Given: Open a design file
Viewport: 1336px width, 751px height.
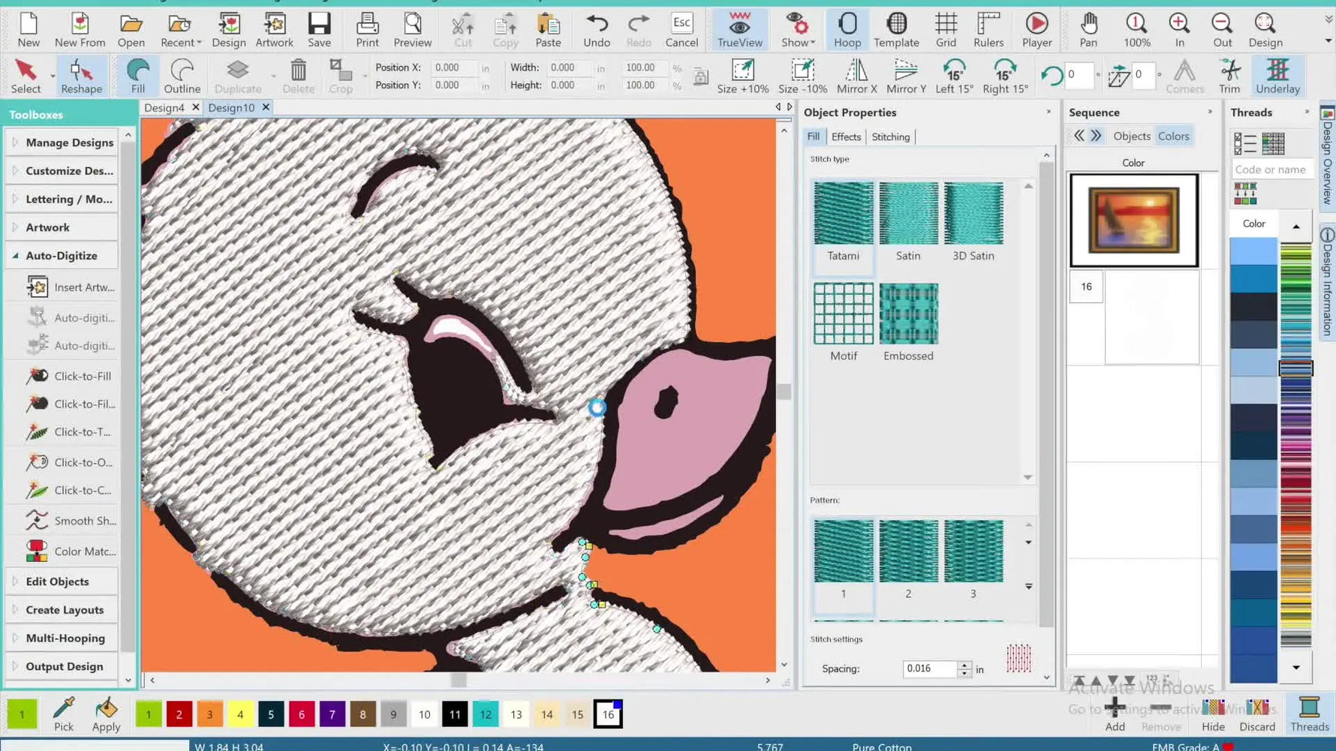Looking at the screenshot, I should 131,30.
